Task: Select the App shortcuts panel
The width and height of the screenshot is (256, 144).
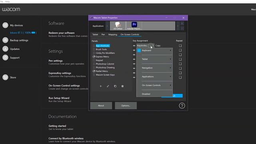Action: coord(102,46)
